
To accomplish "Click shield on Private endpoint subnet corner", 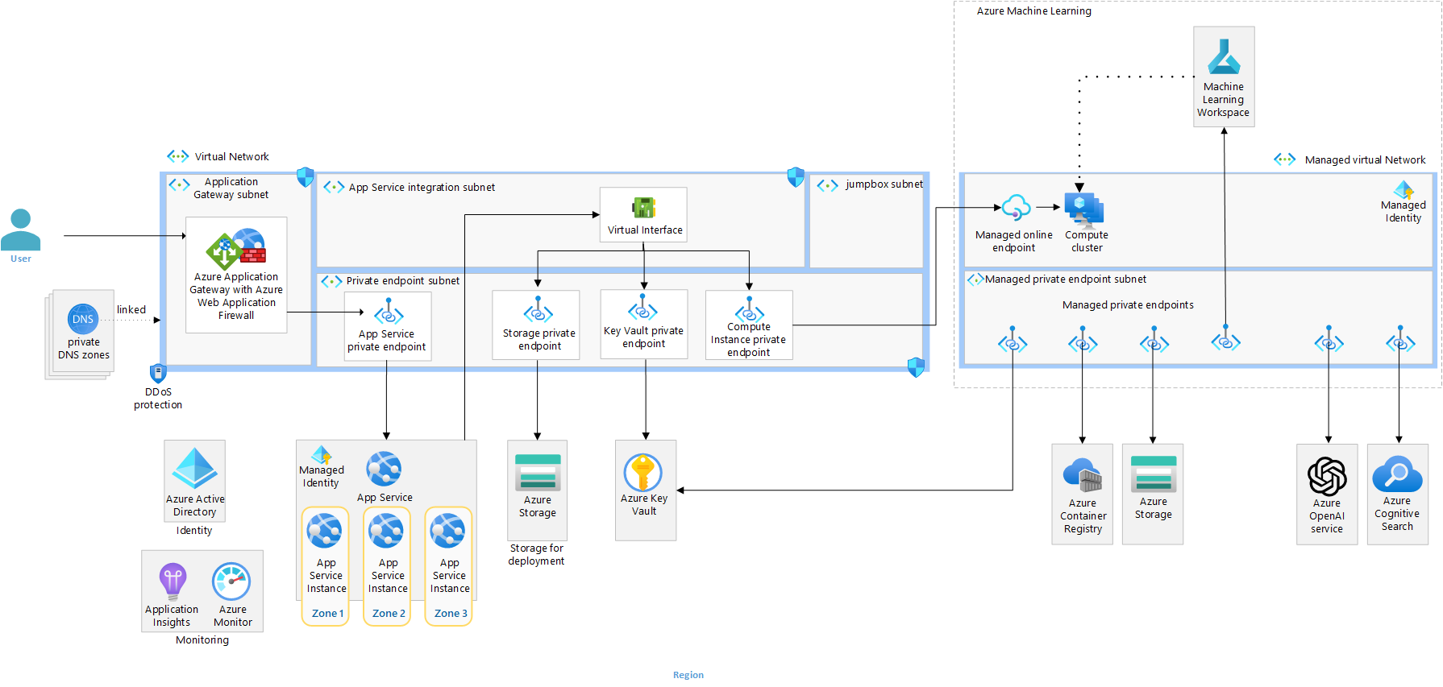I will pyautogui.click(x=916, y=367).
